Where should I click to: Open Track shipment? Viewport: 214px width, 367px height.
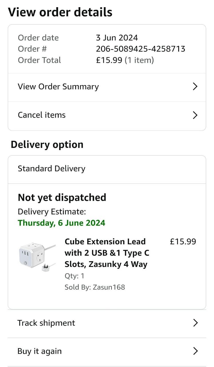46,323
